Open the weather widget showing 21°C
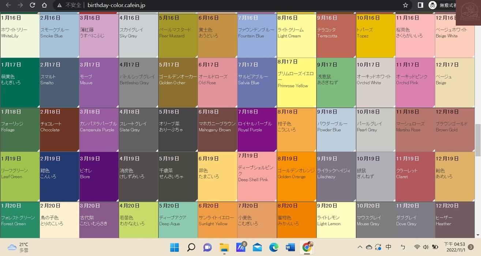The width and height of the screenshot is (481, 256). pyautogui.click(x=18, y=247)
